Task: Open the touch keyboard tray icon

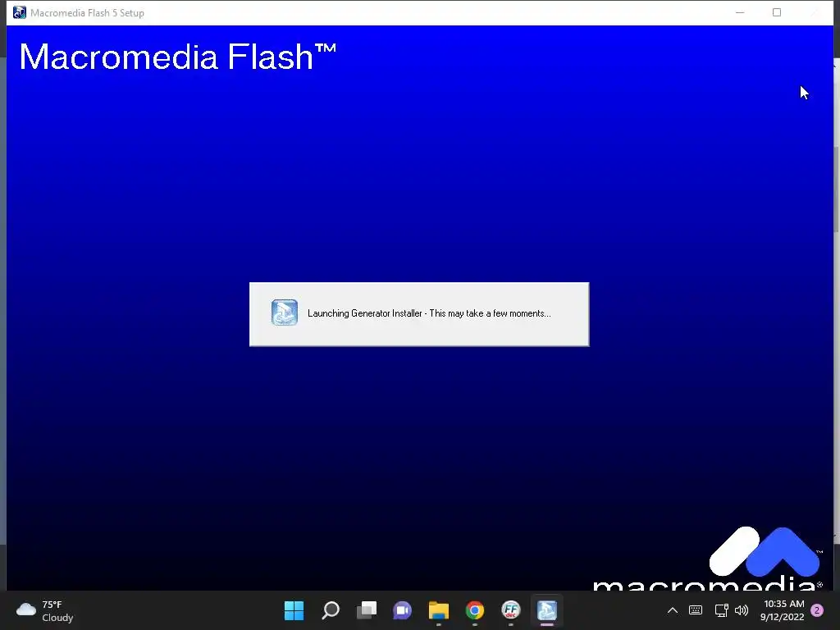Action: coord(696,610)
